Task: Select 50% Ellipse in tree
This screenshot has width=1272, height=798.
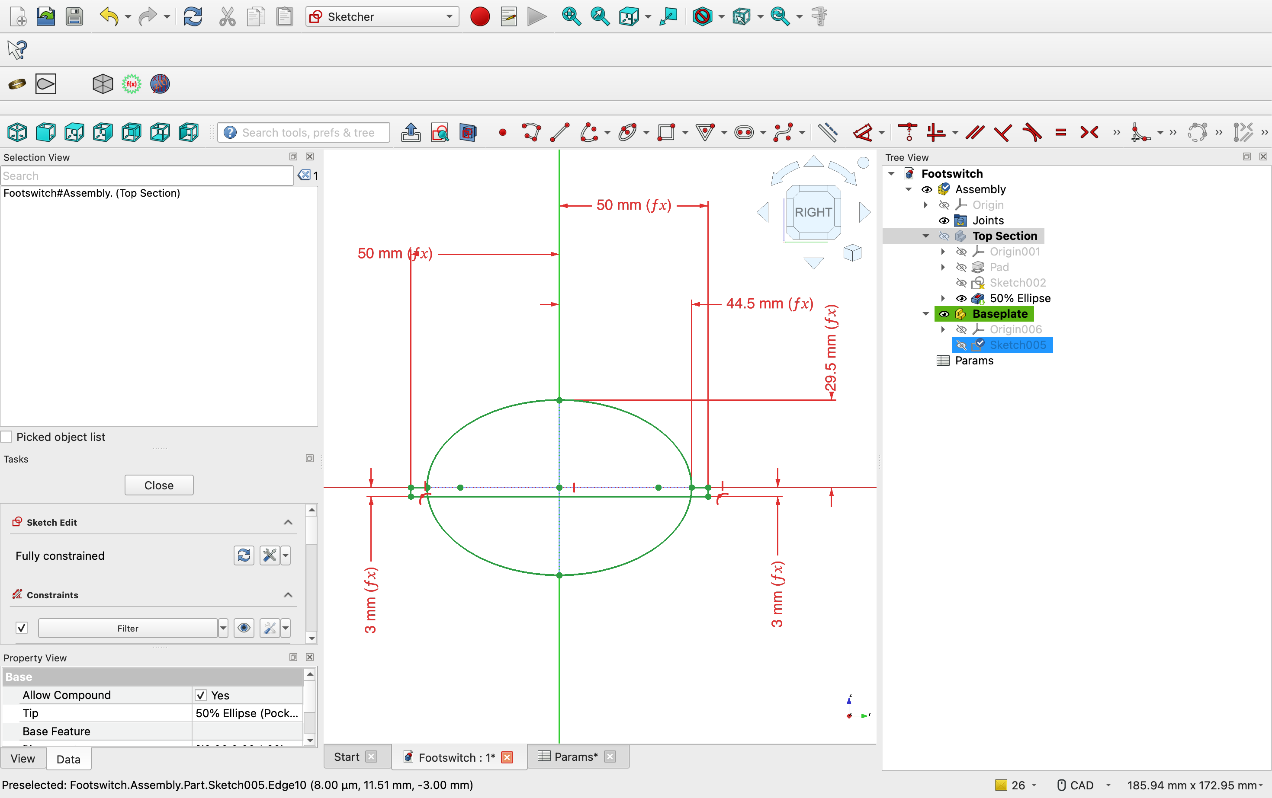Action: pos(1019,298)
